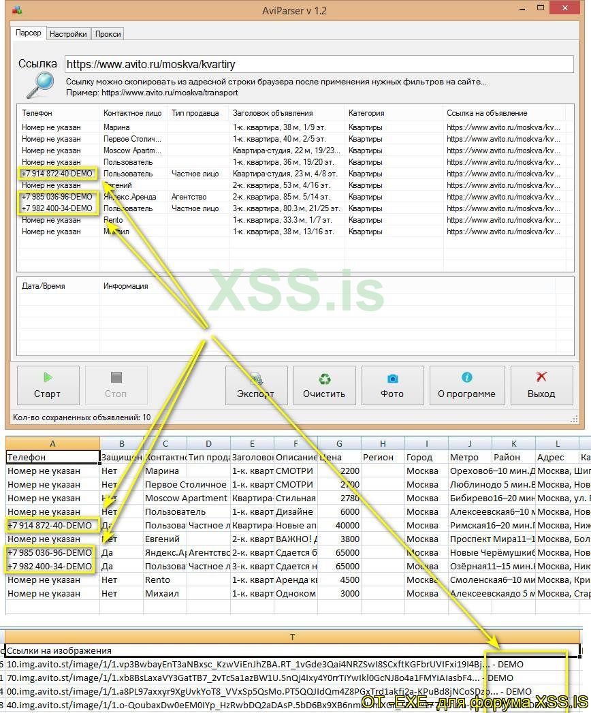Click the Кол-во сохраненных объявлений status text
Image resolution: width=591 pixels, height=713 pixels.
click(x=82, y=417)
